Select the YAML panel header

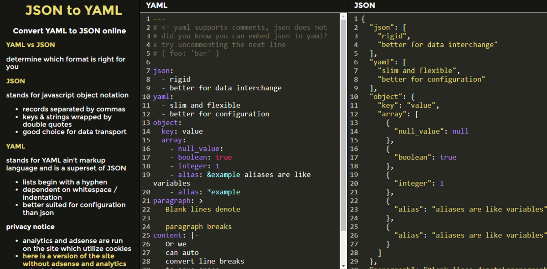(156, 6)
